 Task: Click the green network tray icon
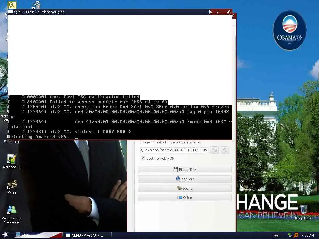point(290,235)
